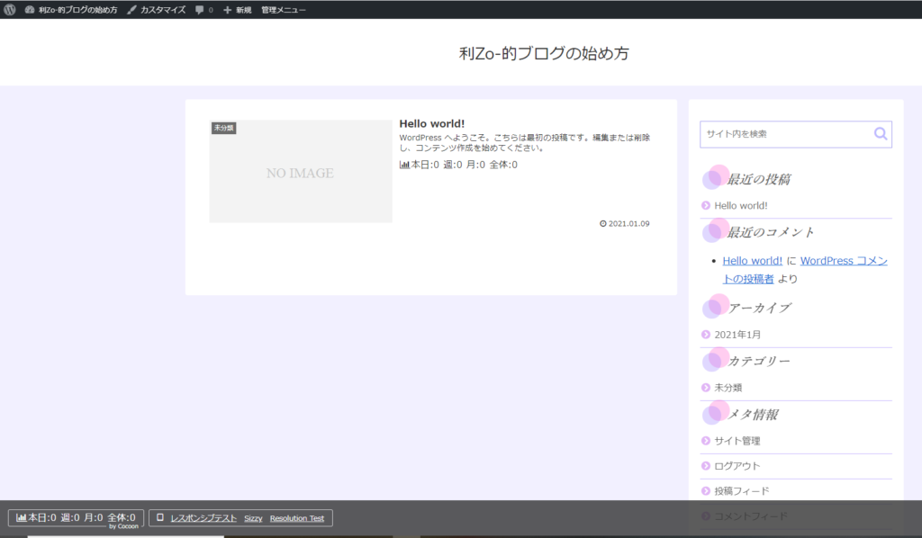The image size is (922, 538).
Task: Click the NO IMAGE post thumbnail
Action: coord(300,173)
